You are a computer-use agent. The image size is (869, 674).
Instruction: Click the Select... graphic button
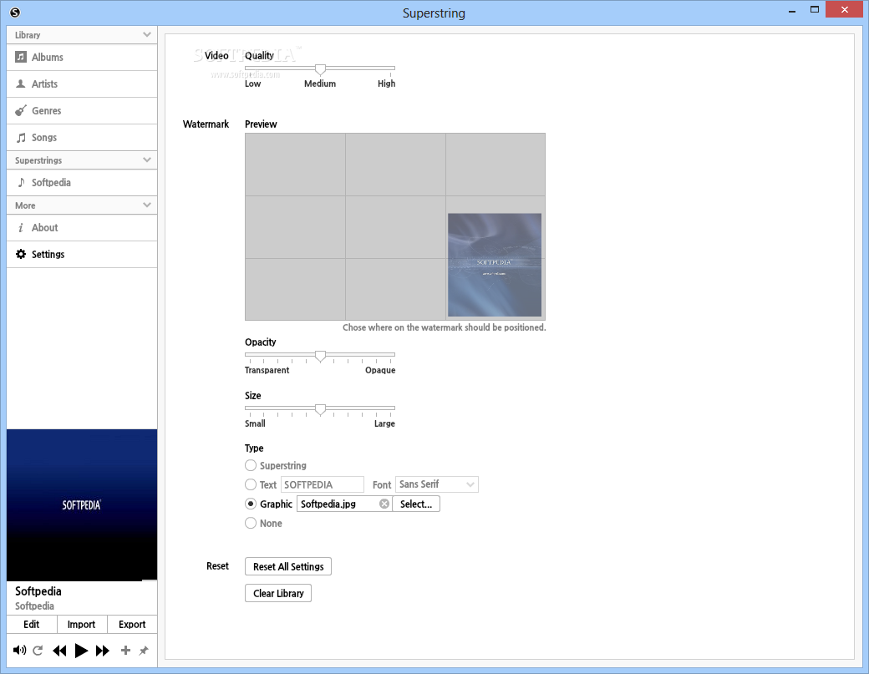point(416,504)
